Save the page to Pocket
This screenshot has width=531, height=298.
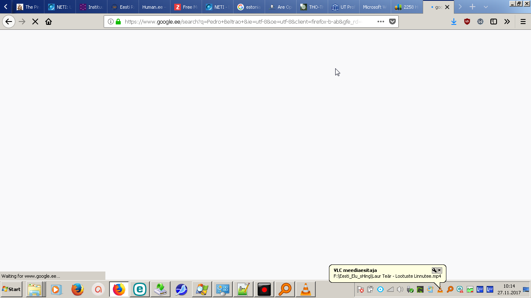tap(392, 22)
